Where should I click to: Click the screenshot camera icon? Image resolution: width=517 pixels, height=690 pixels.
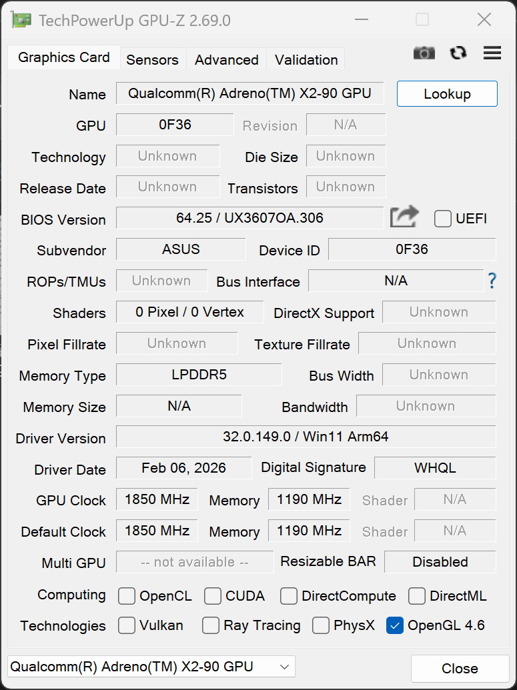coord(424,53)
